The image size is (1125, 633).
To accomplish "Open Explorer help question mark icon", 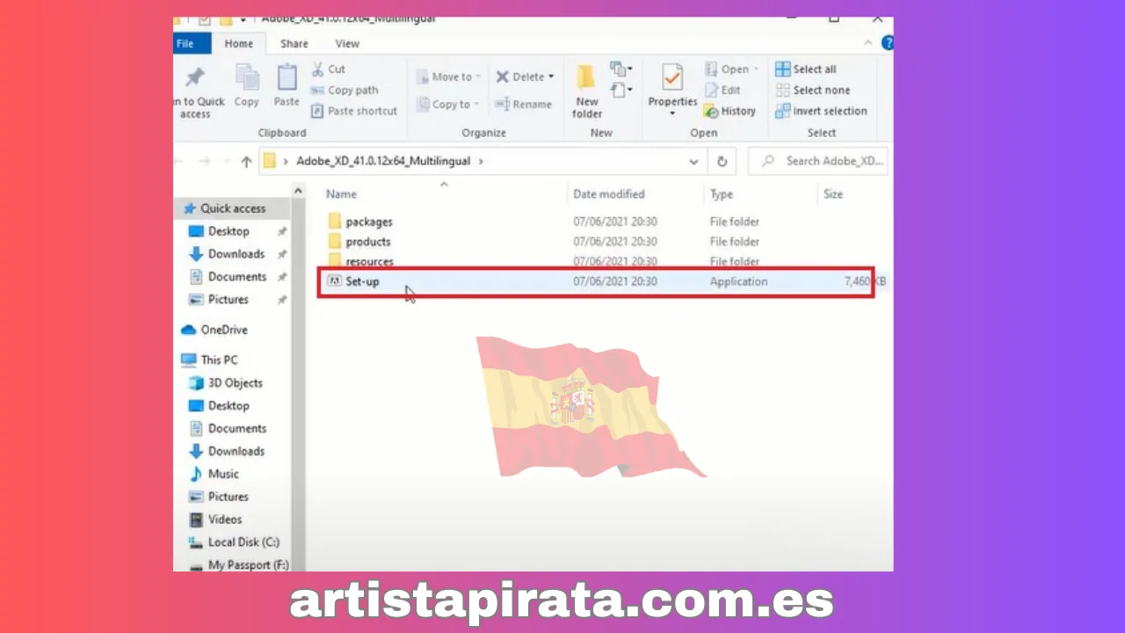I will click(x=887, y=42).
